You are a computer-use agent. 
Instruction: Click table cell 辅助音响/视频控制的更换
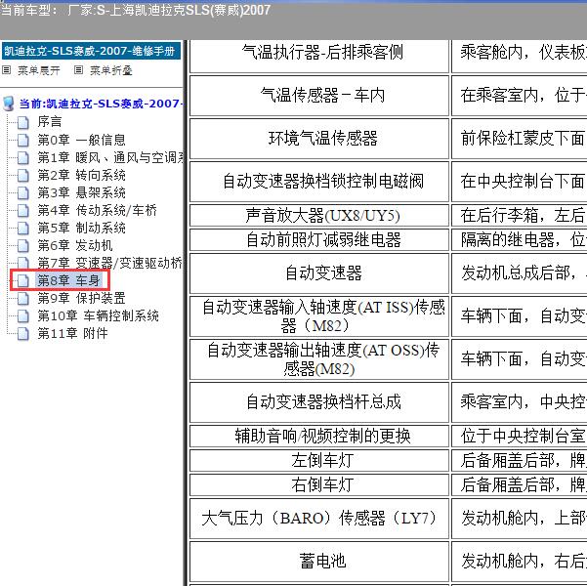[319, 437]
